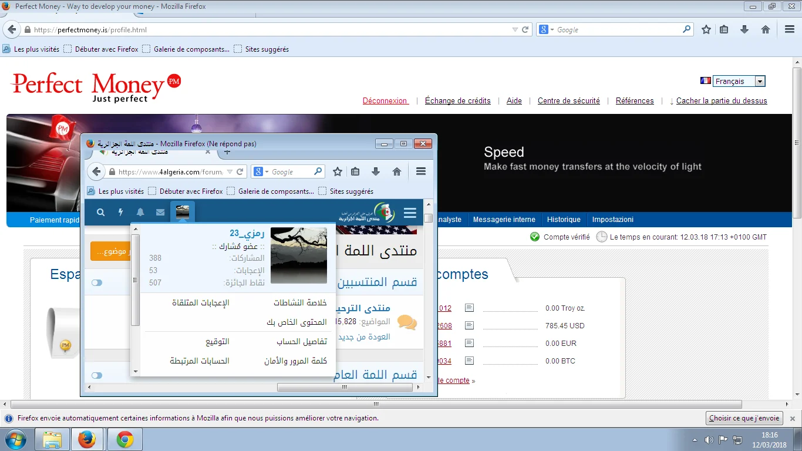Open Paiement rapide menu tab
The image size is (802, 451).
tap(54, 220)
